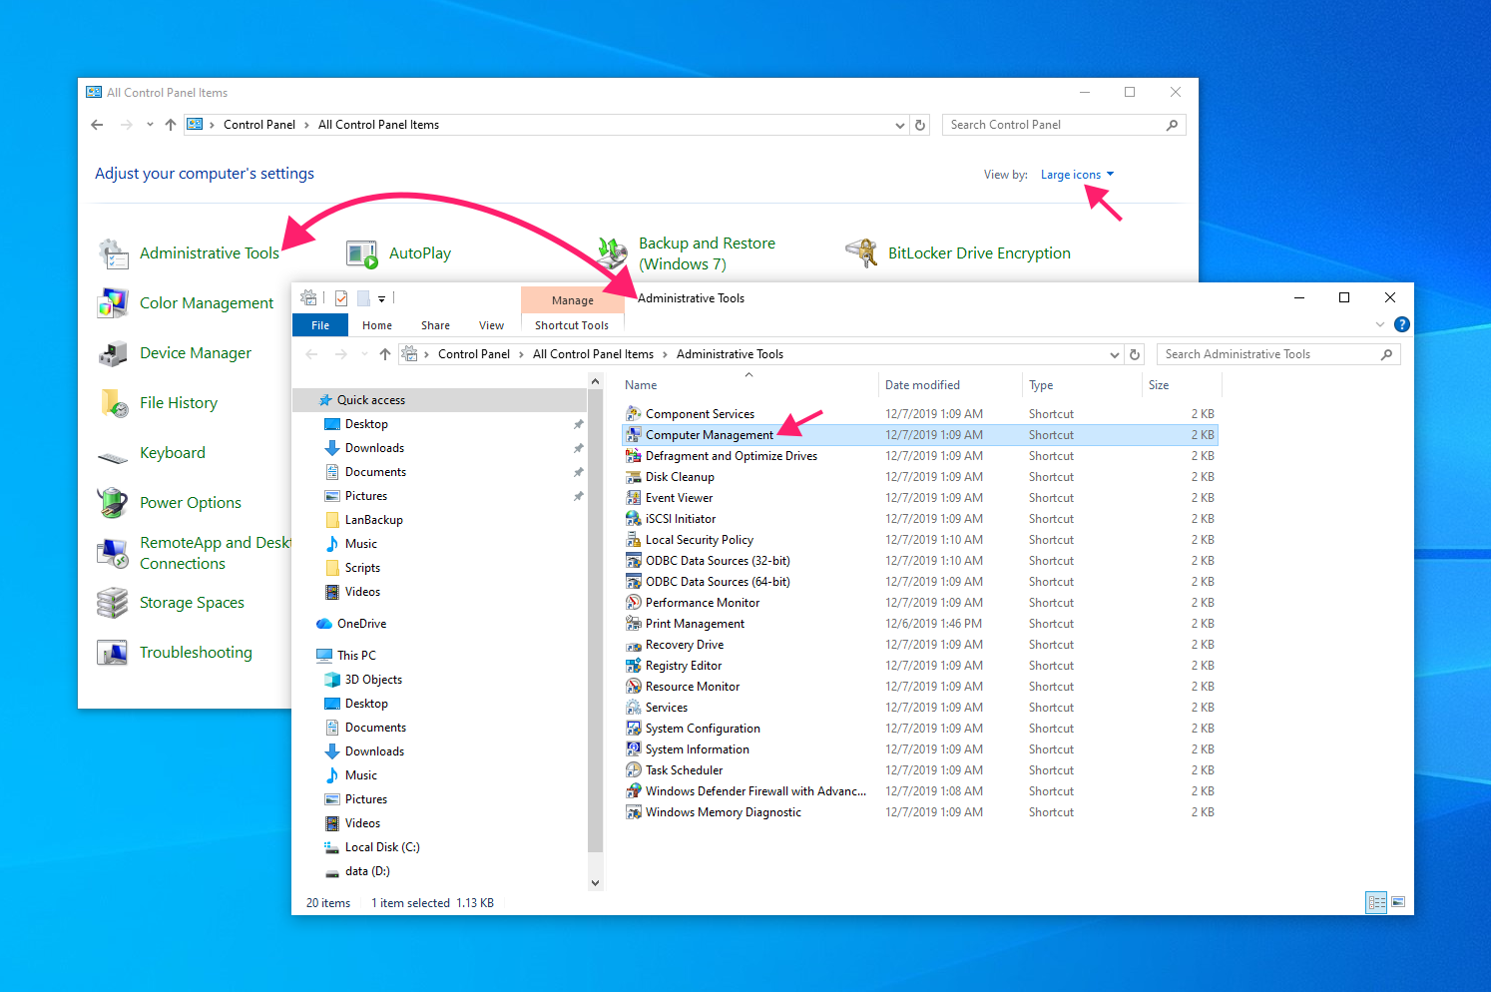Open the Troubleshooting link

pos(196,653)
